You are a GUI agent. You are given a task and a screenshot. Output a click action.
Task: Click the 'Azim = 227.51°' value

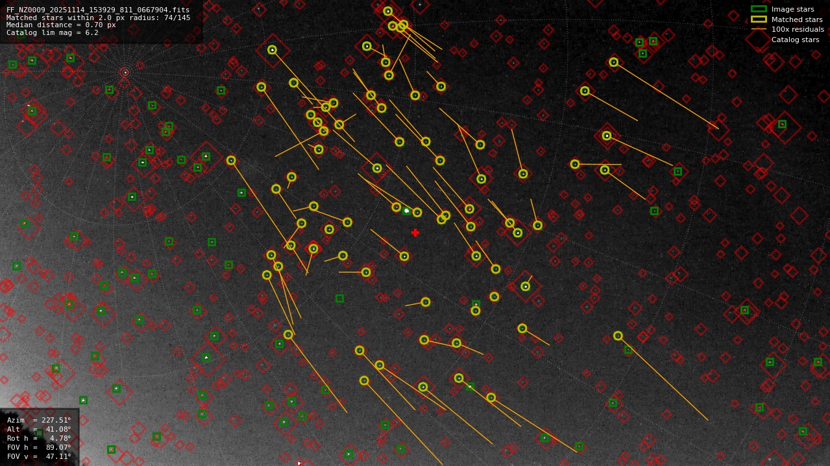39,420
